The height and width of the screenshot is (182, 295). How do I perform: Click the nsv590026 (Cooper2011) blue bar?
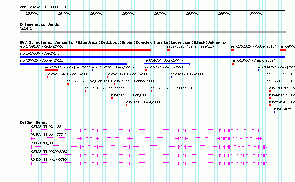[73, 64]
